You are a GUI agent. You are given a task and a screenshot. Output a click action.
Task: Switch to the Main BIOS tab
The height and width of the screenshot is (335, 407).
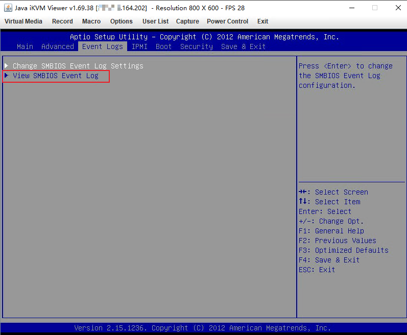pyautogui.click(x=25, y=46)
